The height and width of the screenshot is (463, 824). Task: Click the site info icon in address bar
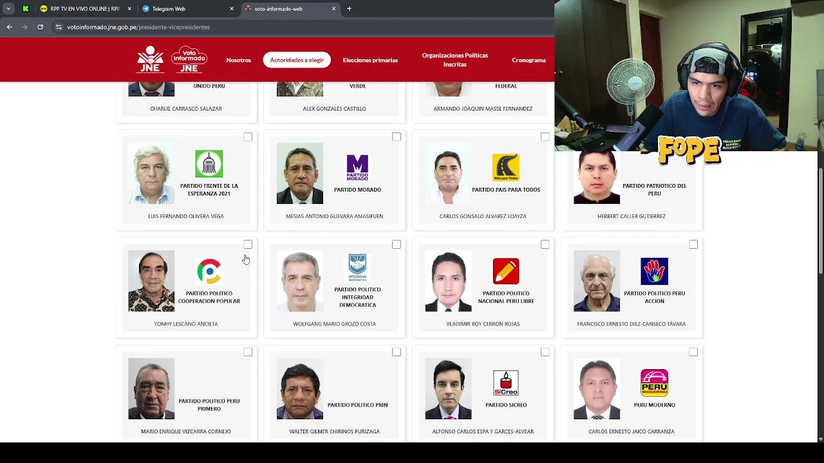coord(59,27)
